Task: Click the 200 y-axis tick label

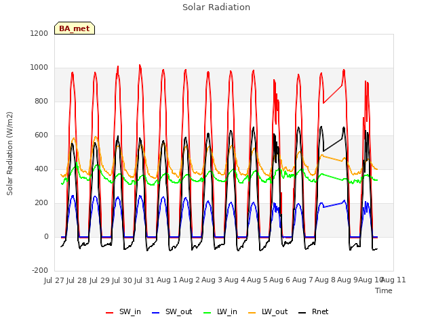Action: (41, 203)
